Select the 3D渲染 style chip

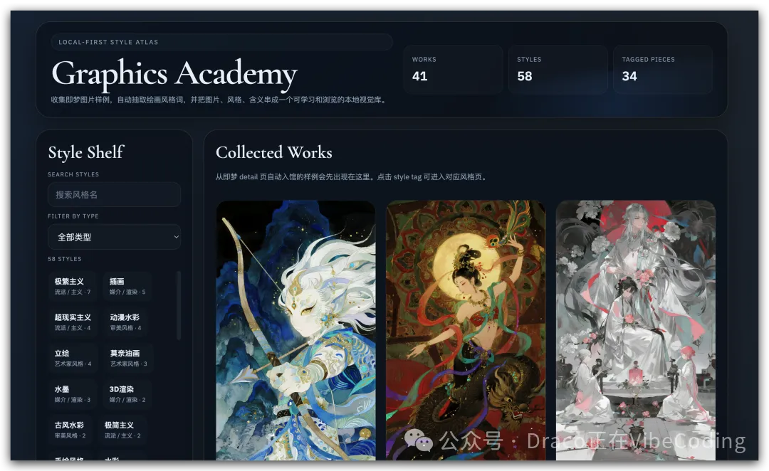pos(127,394)
